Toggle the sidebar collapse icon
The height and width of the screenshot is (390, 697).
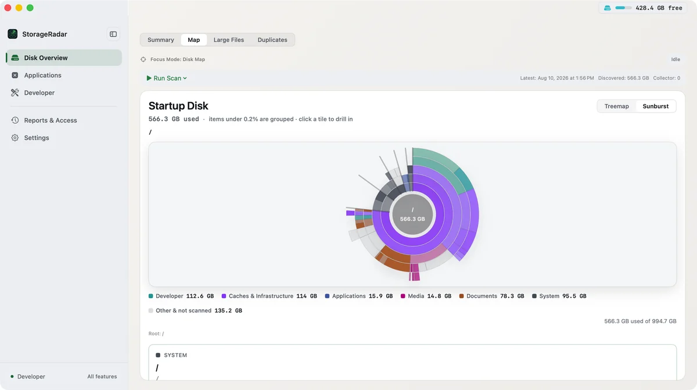113,34
